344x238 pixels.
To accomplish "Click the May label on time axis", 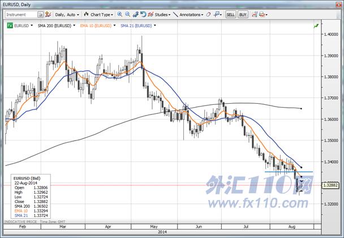I will pos(154,226).
